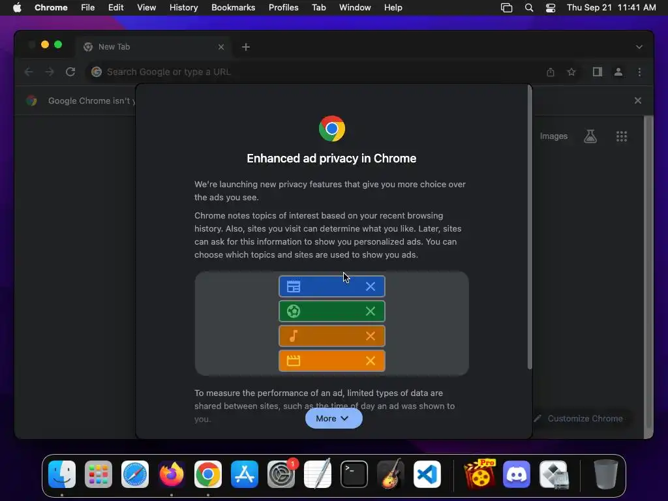Viewport: 668px width, 501px height.
Task: Bookmark this tab with star icon
Action: pos(571,72)
